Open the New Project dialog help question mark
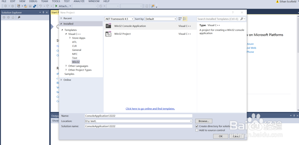 click(x=233, y=13)
